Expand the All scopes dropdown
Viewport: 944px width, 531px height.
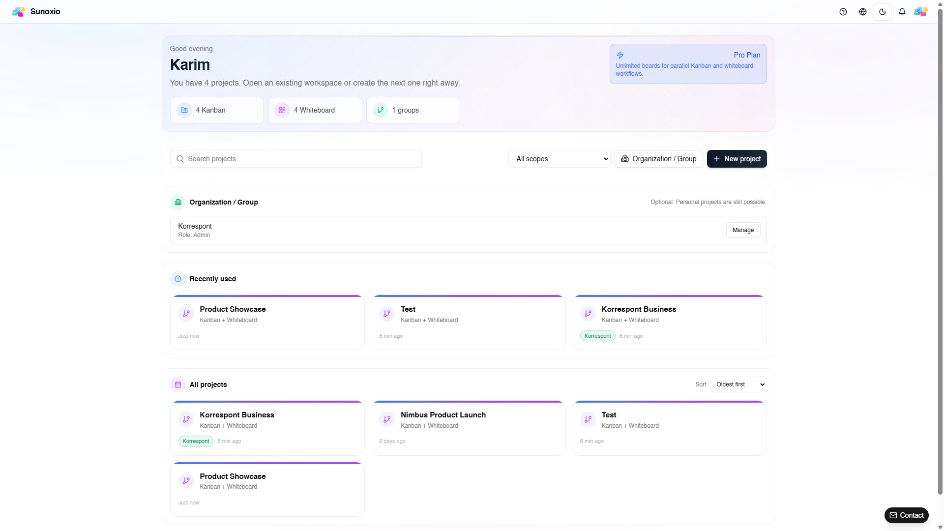pos(559,159)
